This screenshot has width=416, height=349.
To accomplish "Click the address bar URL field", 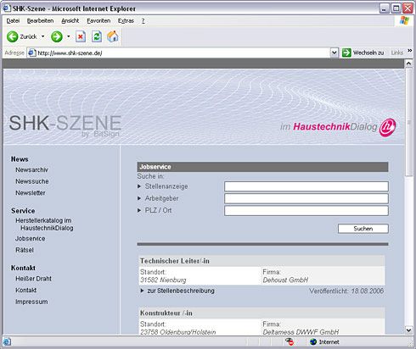I will (x=183, y=53).
